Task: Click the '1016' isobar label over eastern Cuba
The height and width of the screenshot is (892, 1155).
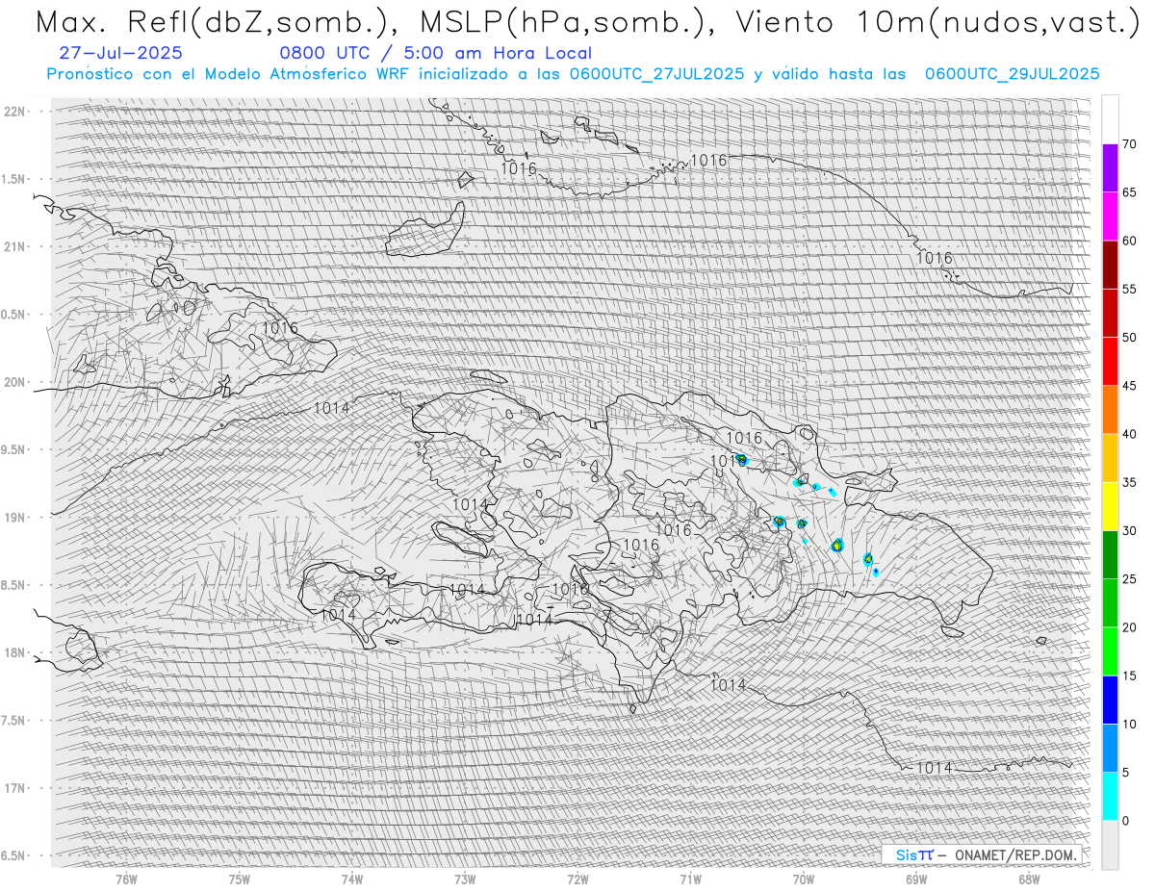Action: coord(280,328)
